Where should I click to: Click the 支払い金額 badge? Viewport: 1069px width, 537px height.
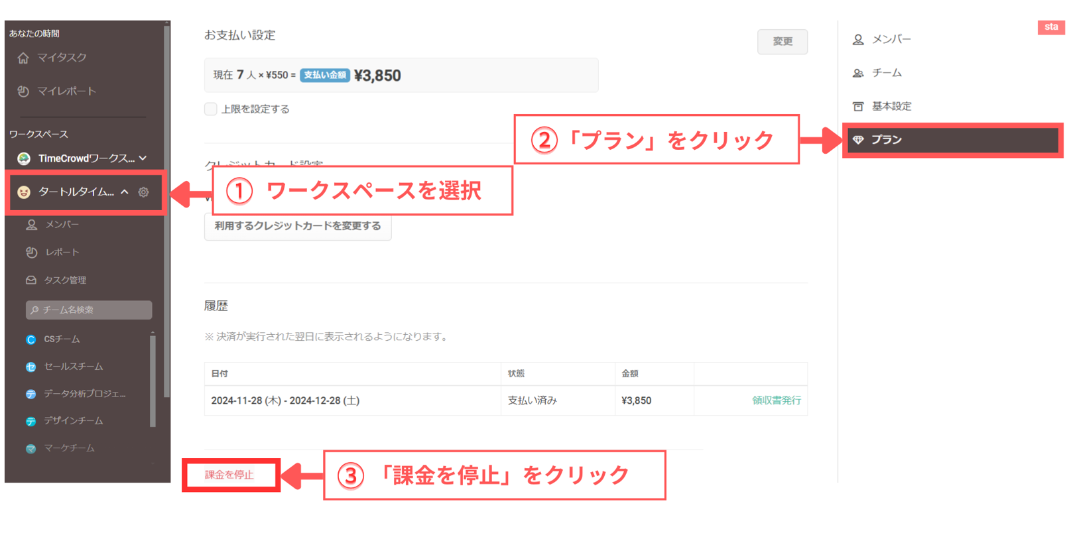[325, 75]
